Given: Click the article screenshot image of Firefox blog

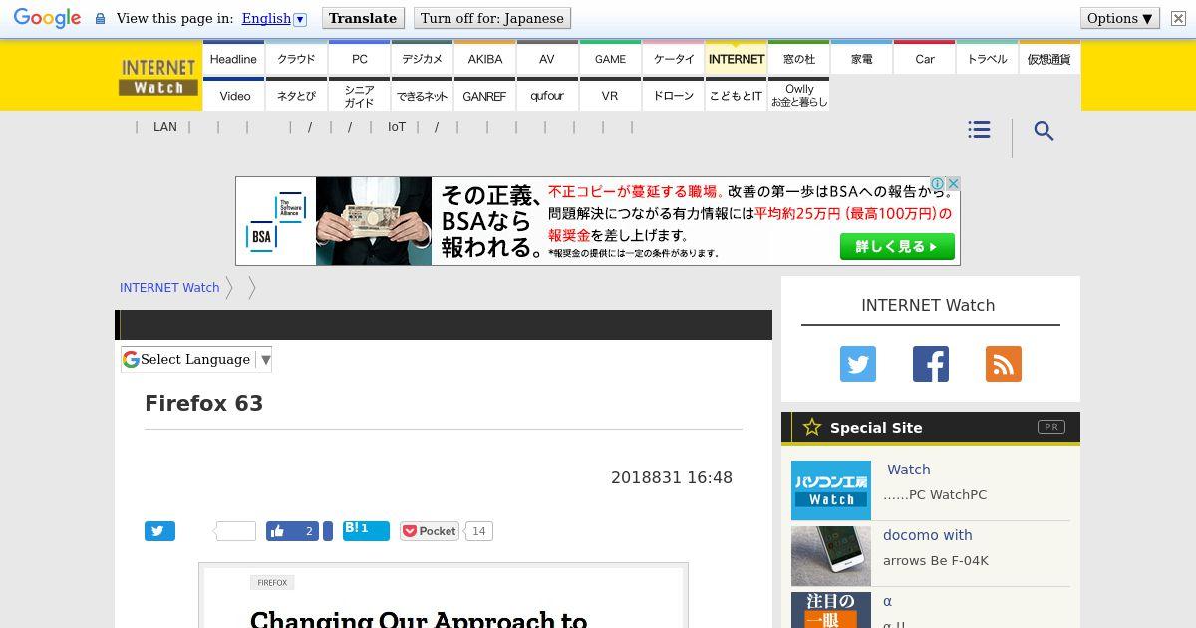Looking at the screenshot, I should pos(444,596).
